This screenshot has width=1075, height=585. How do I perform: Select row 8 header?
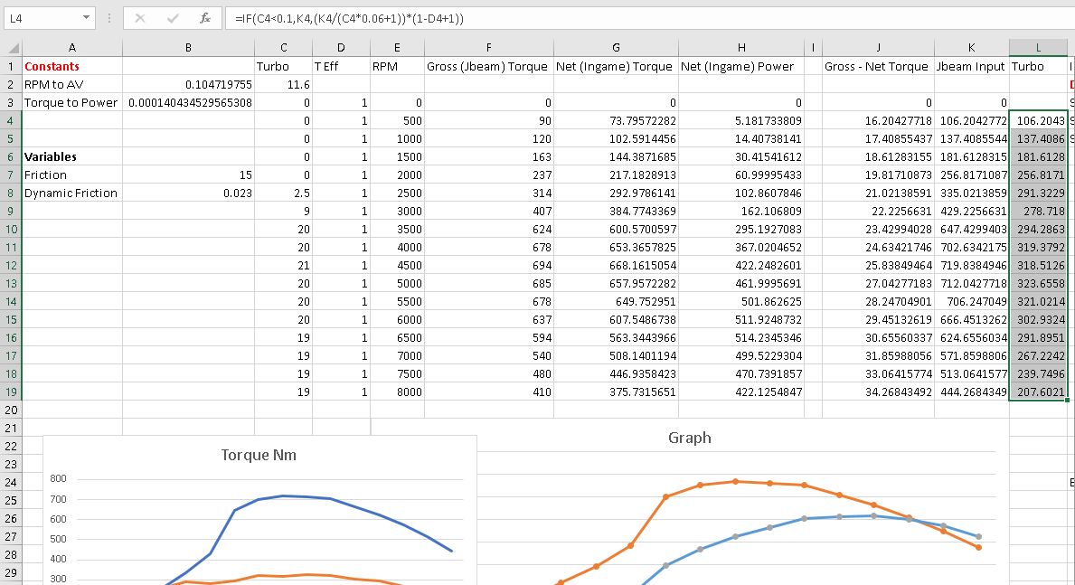pos(11,193)
